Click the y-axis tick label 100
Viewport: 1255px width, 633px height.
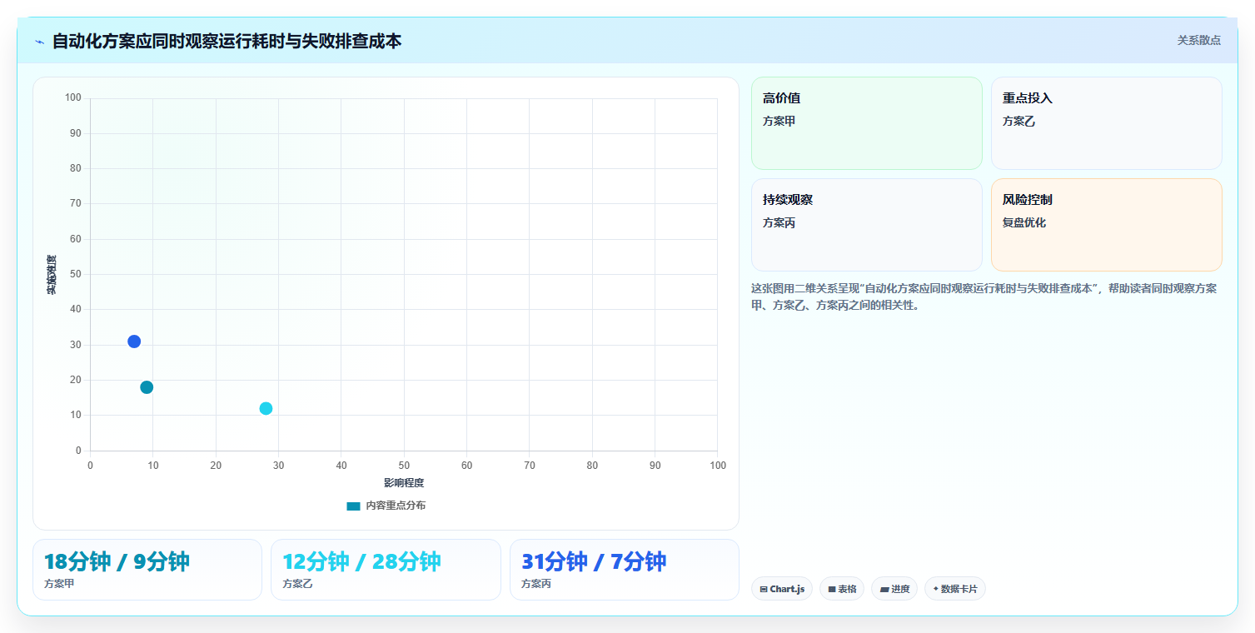pos(73,98)
